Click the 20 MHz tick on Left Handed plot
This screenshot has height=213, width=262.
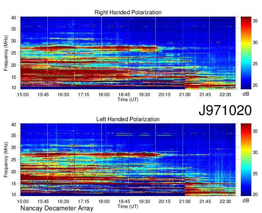point(13,172)
